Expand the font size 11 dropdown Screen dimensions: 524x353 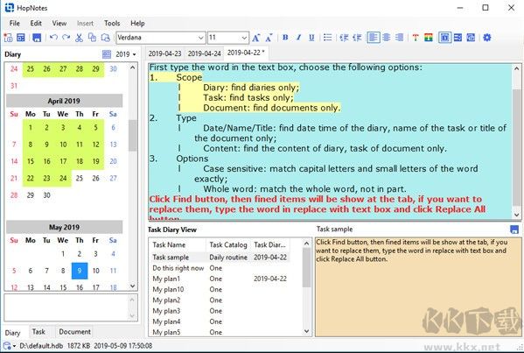click(x=228, y=38)
